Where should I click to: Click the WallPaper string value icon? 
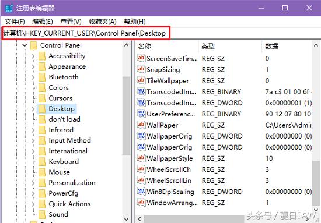(141, 125)
